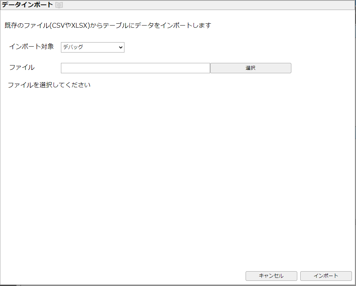
Task: Click the right end of the file path input
Action: coord(207,68)
